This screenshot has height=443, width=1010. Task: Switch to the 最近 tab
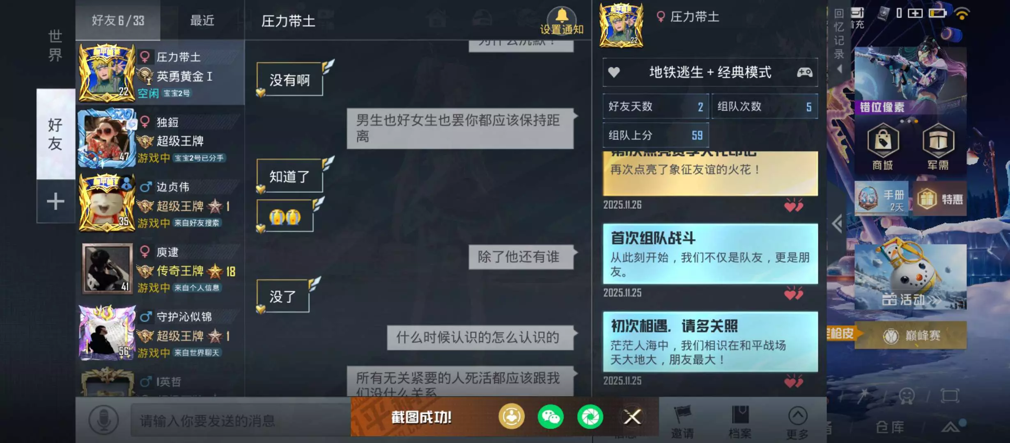202,20
